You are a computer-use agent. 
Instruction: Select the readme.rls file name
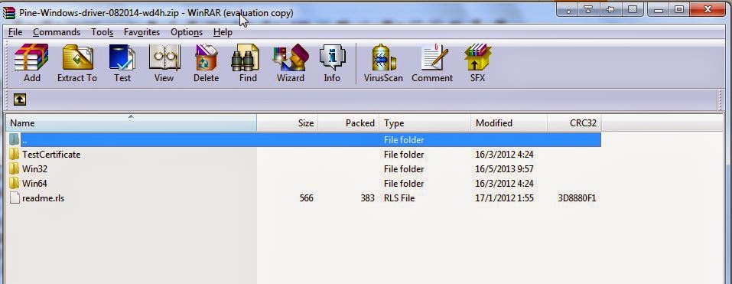point(44,198)
